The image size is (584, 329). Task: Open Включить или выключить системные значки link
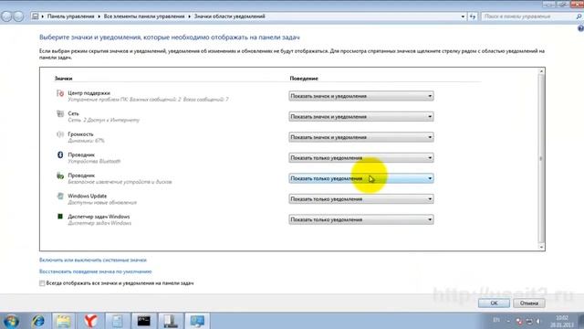pyautogui.click(x=93, y=260)
